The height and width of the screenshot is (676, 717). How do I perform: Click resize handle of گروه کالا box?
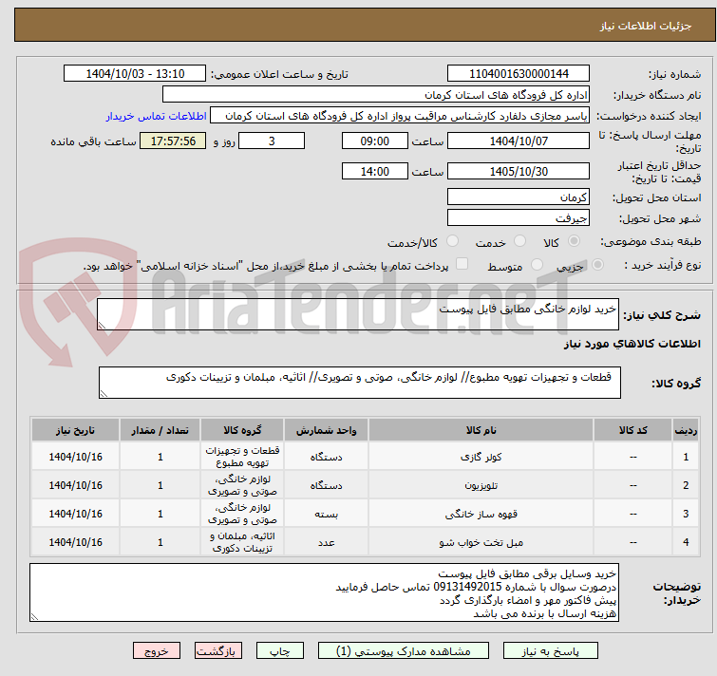104,393
